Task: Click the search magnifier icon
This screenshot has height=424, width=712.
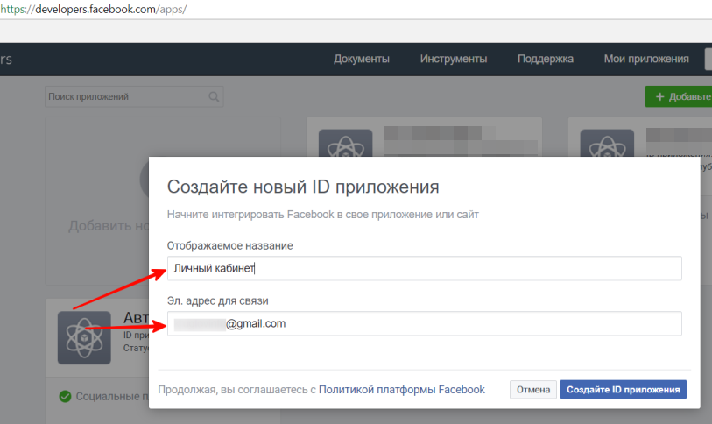Action: tap(214, 96)
